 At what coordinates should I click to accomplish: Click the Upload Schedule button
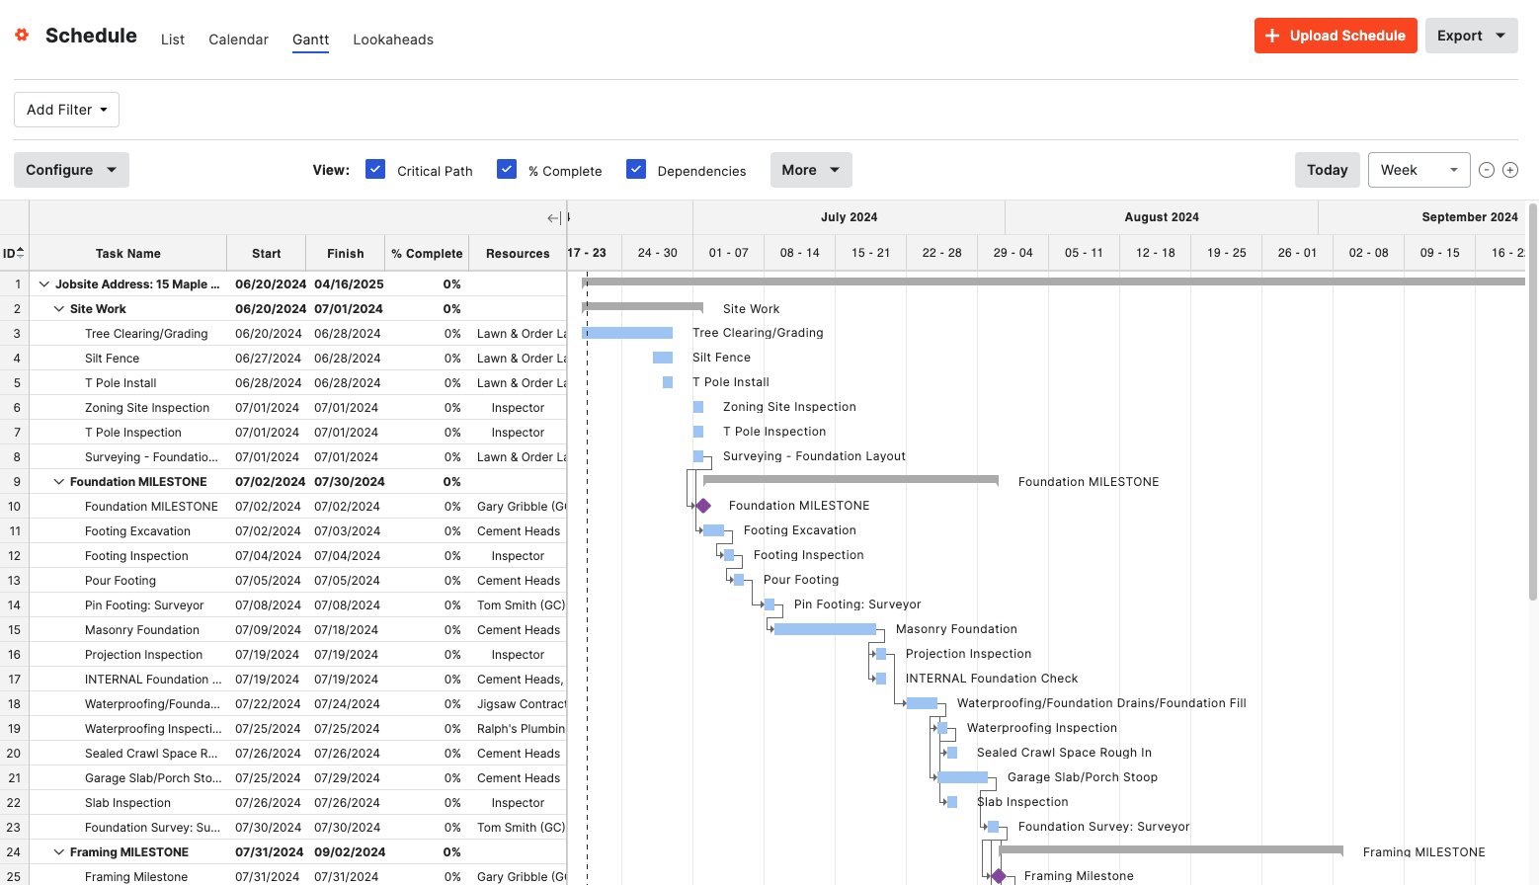click(x=1336, y=36)
